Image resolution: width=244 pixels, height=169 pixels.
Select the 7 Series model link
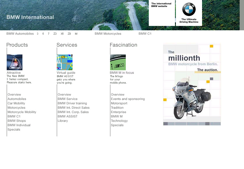[49, 34]
